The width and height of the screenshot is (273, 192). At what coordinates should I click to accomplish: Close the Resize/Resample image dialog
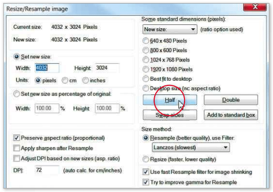(x=255, y=7)
